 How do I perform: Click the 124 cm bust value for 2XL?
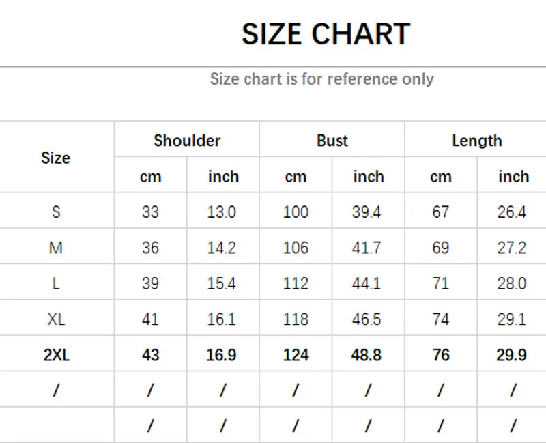click(x=296, y=355)
